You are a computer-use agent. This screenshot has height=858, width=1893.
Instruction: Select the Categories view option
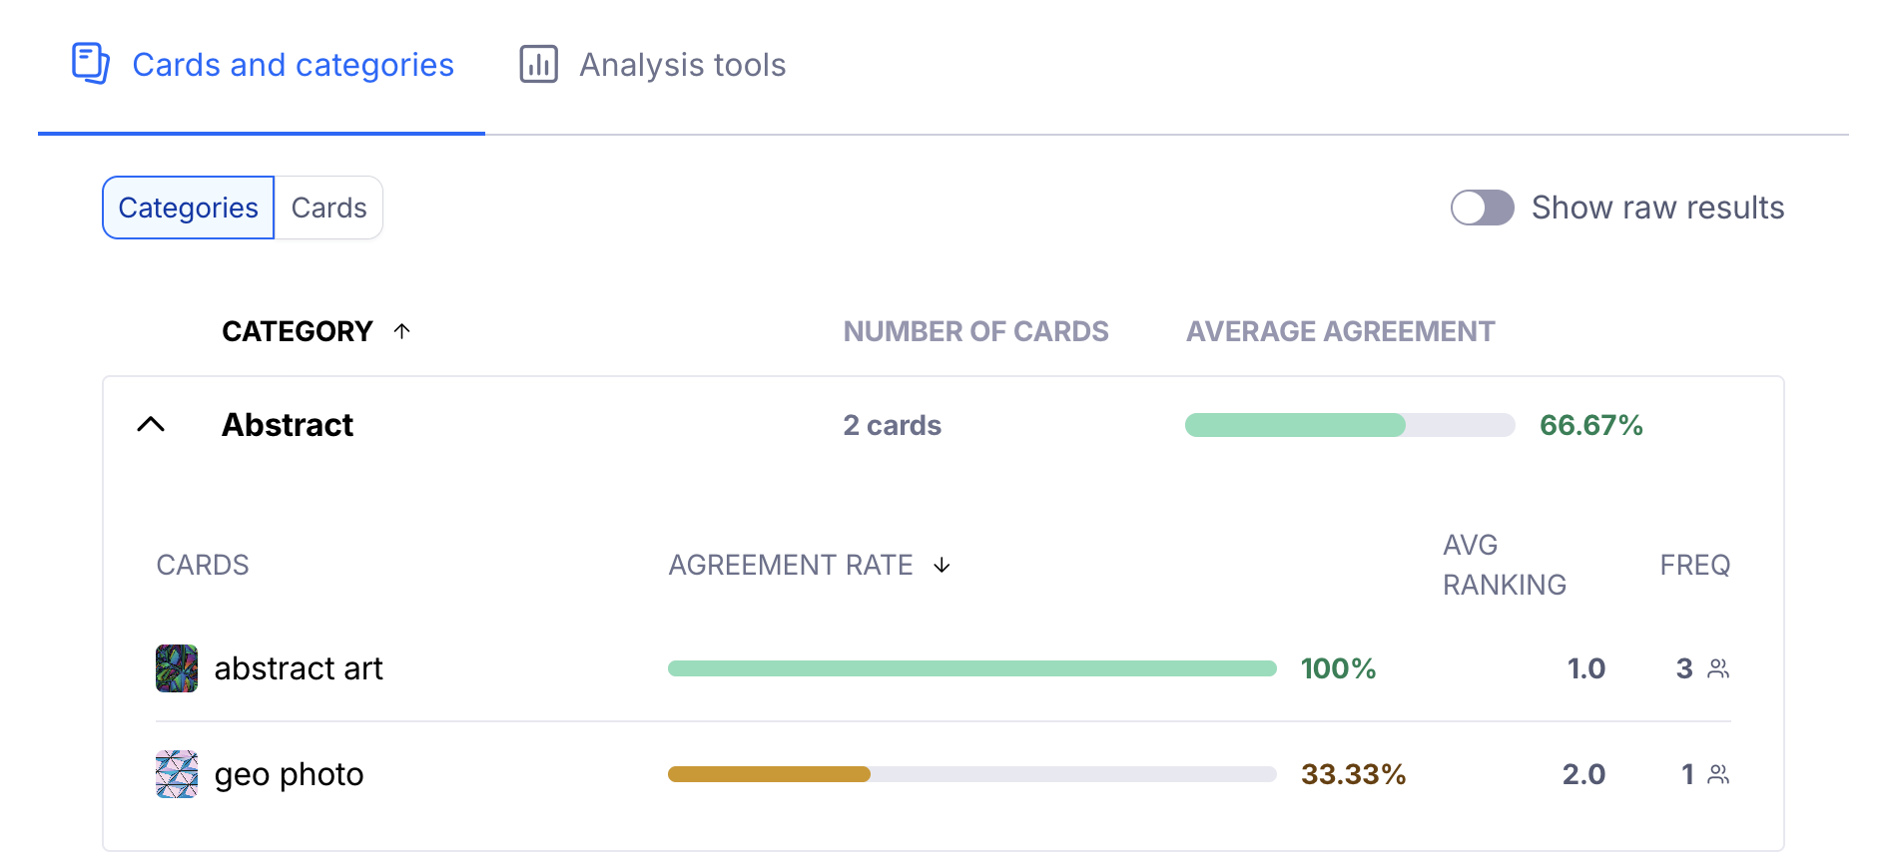(x=189, y=208)
